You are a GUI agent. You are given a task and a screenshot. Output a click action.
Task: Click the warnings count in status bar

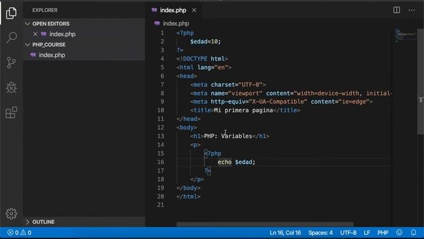coord(26,232)
